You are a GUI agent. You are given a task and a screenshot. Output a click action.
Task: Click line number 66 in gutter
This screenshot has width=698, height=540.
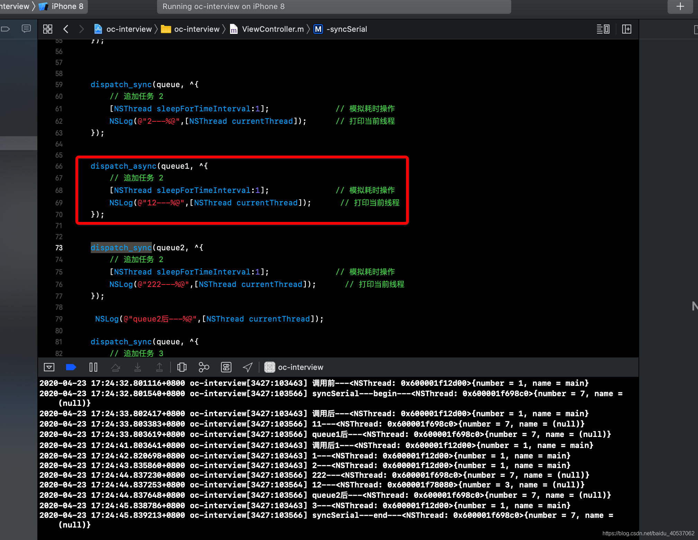pyautogui.click(x=59, y=166)
